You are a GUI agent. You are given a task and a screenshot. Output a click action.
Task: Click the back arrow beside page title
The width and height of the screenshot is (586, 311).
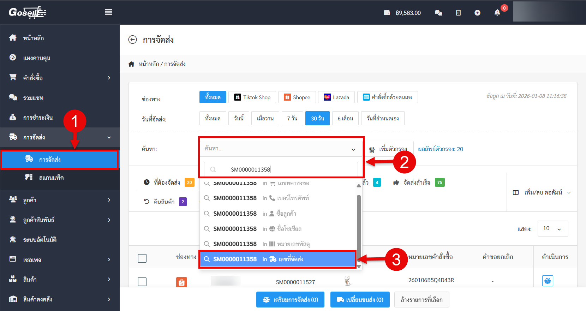[132, 40]
